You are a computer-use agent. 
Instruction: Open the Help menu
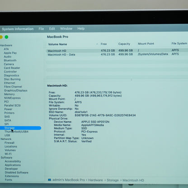[81, 28]
